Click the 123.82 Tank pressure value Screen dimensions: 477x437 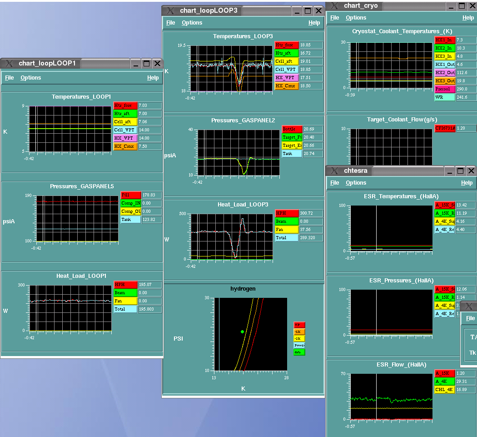152,220
